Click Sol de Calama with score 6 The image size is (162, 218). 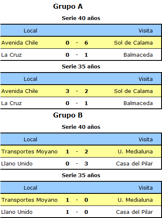point(133,43)
